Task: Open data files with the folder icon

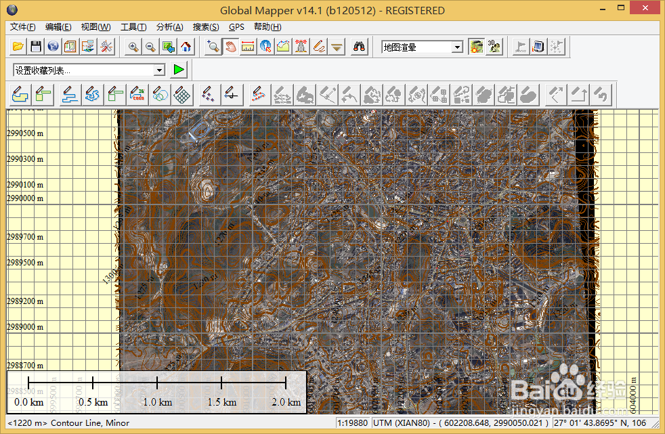Action: pyautogui.click(x=18, y=47)
